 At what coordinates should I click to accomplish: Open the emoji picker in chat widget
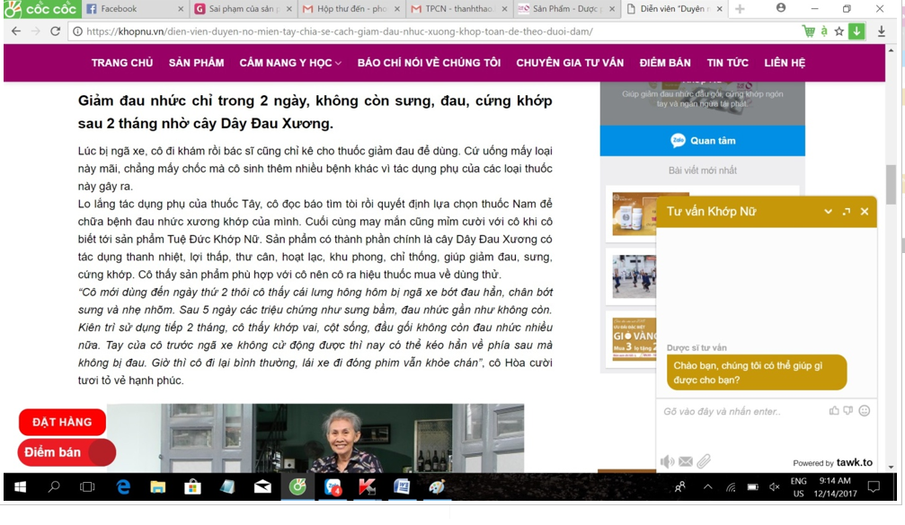tap(865, 410)
